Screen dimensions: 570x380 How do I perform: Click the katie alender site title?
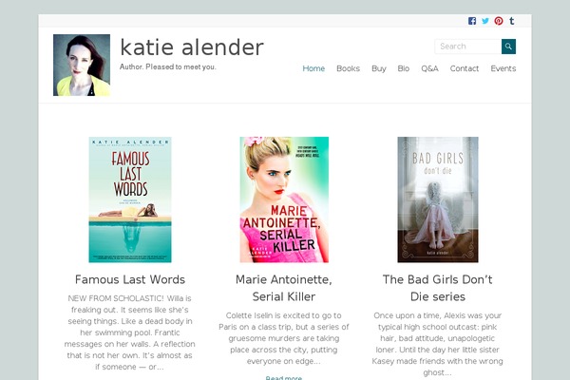coord(192,47)
